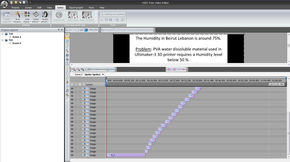Close the Projects explorer panel
The width and height of the screenshot is (290, 162).
click(x=62, y=30)
